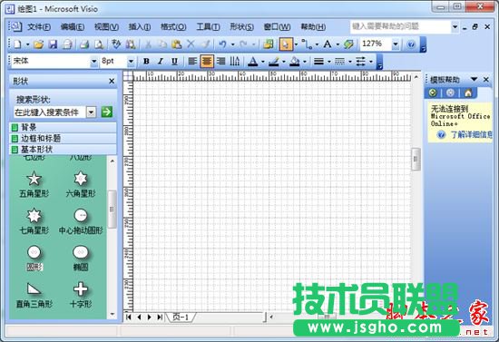Toggle underline formatting

174,61
